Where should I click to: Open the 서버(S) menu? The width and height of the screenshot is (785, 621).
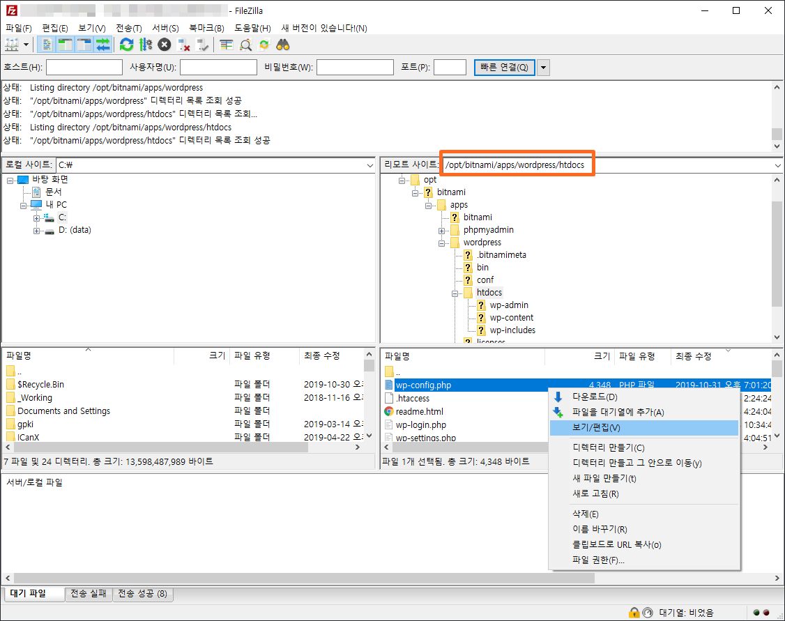166,28
